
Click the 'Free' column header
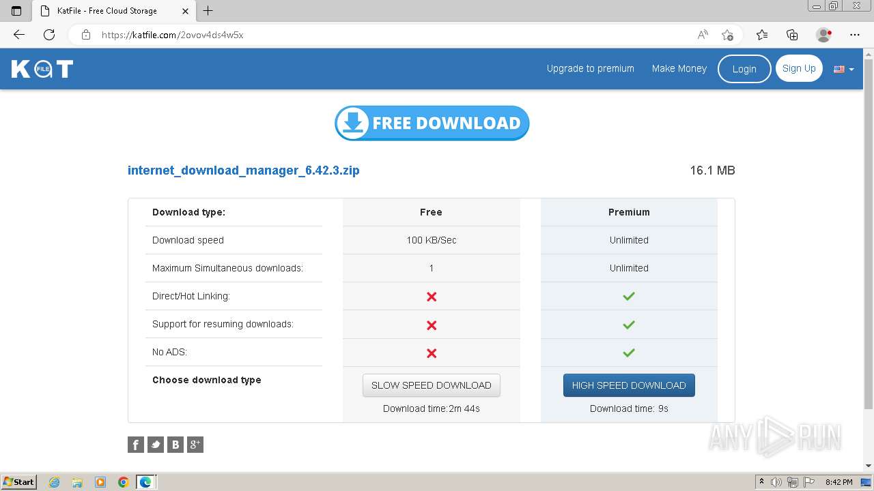431,212
